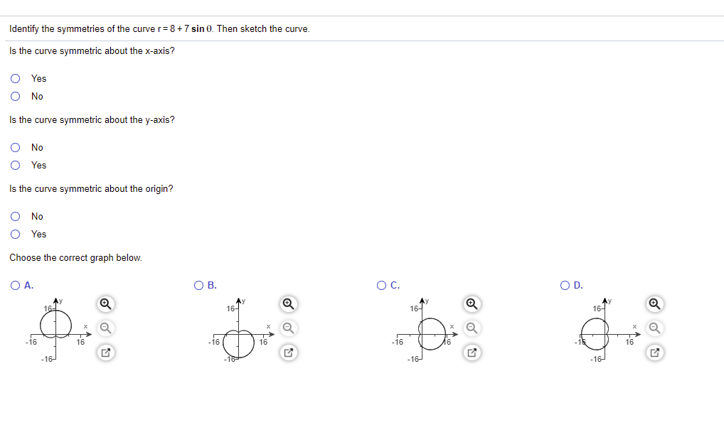Choose answer option A
Viewport: 724px width, 435px height.
(x=15, y=285)
